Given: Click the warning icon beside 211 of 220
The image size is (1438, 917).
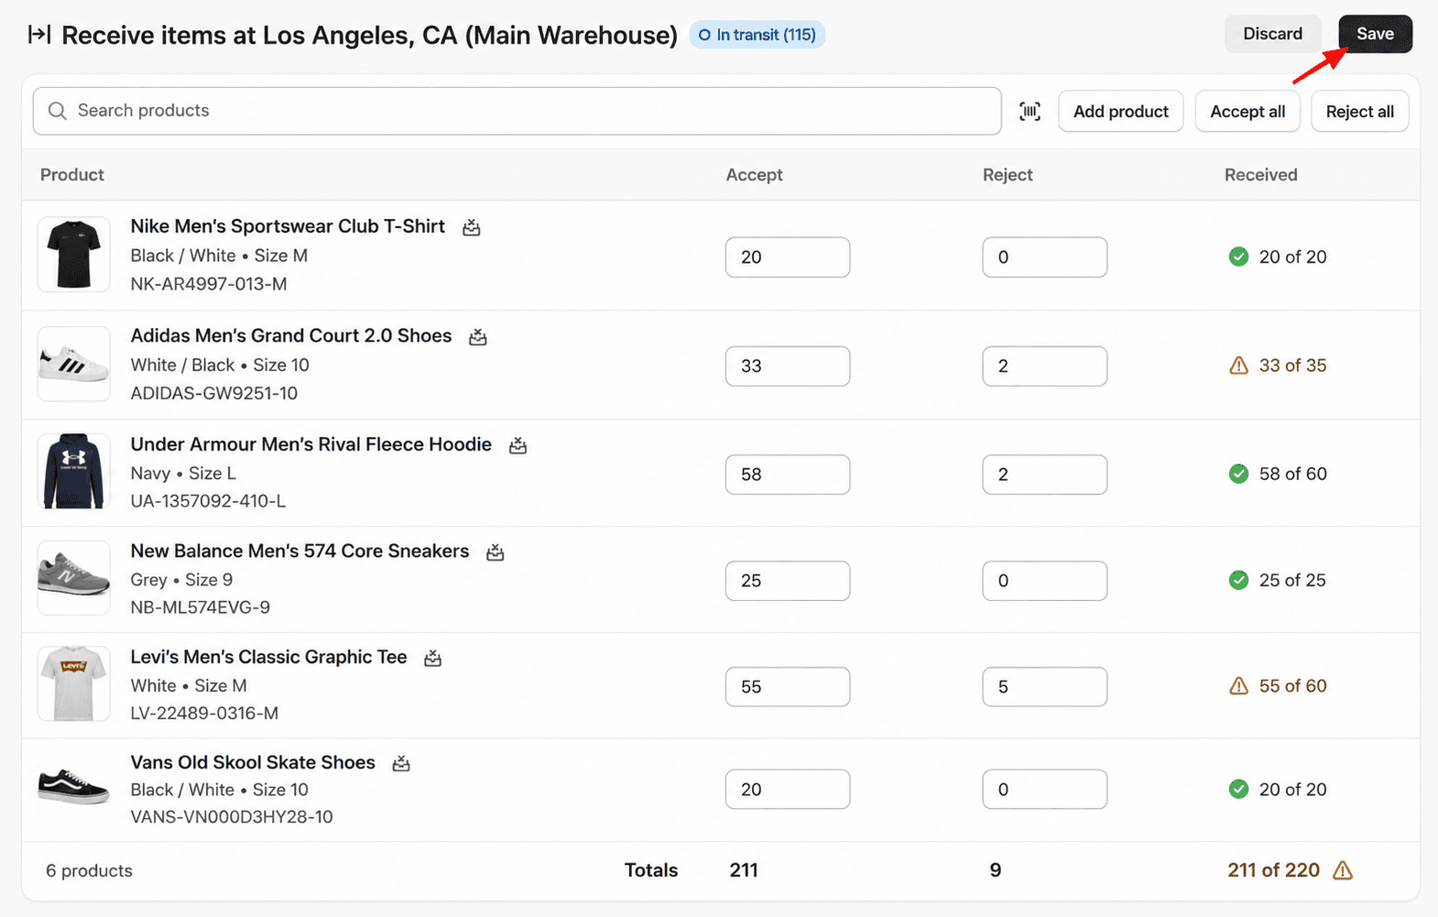Looking at the screenshot, I should pos(1343,870).
